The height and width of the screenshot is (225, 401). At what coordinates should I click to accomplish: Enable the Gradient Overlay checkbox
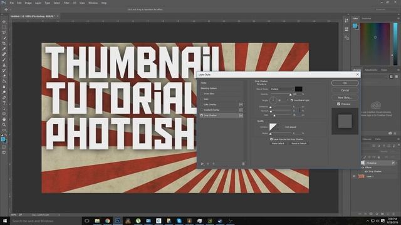point(202,110)
